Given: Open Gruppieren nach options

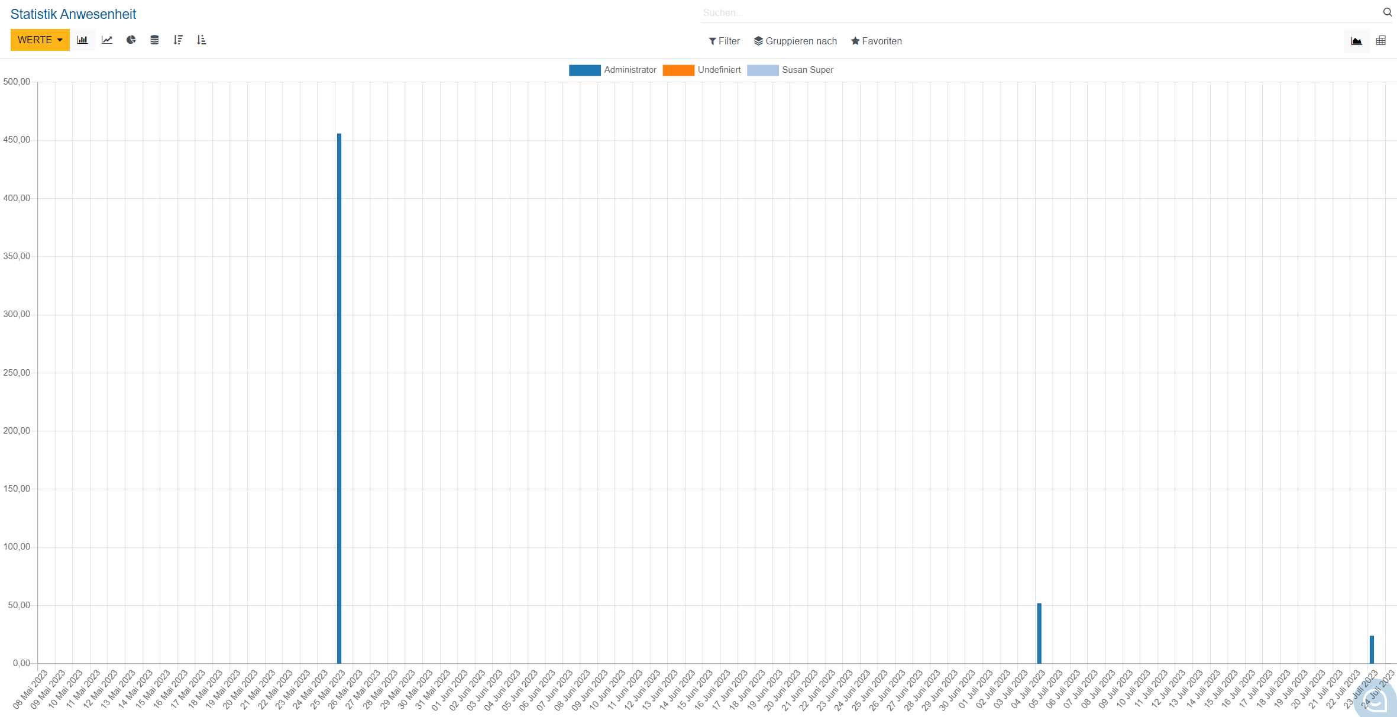Looking at the screenshot, I should pos(795,41).
